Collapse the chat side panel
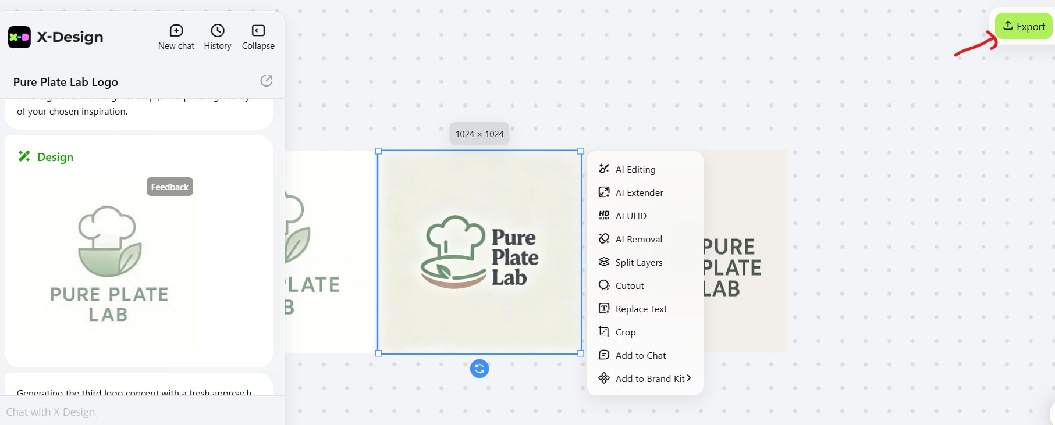 point(258,37)
